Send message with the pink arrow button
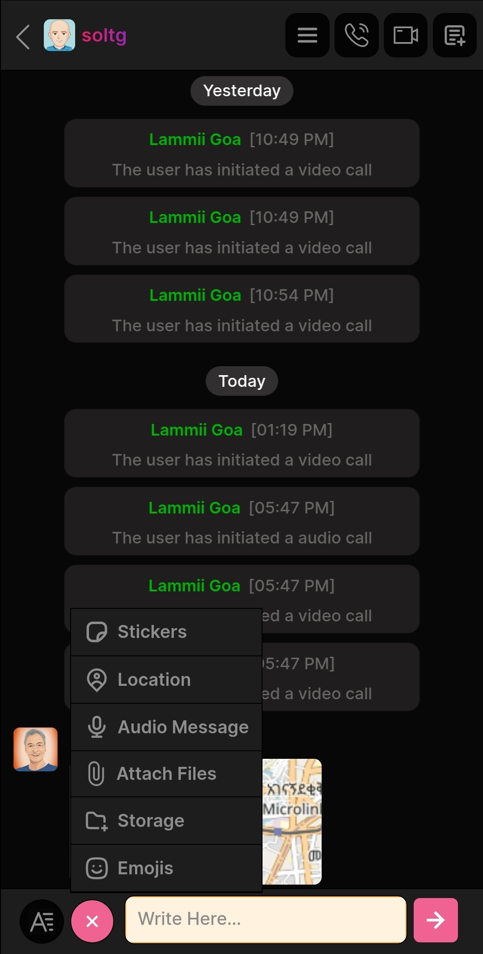This screenshot has width=483, height=954. (435, 920)
